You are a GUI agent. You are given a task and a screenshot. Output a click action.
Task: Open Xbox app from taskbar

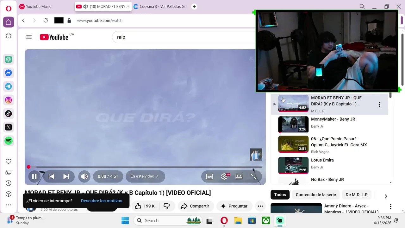coord(266,220)
